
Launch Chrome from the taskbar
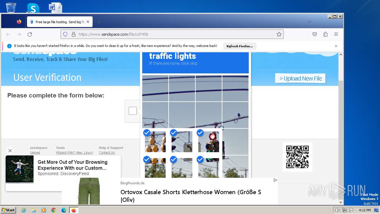coord(54,210)
